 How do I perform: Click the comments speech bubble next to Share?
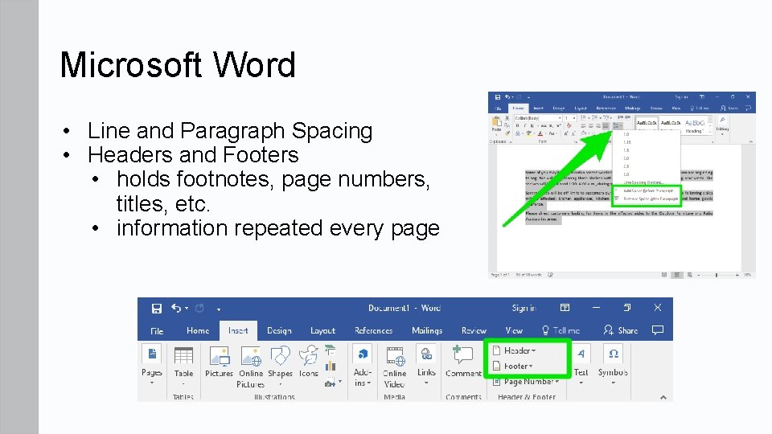pos(657,330)
